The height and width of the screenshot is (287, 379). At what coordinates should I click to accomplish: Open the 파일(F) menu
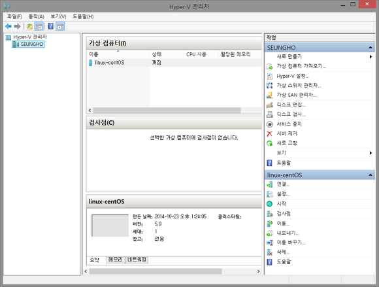(14, 16)
